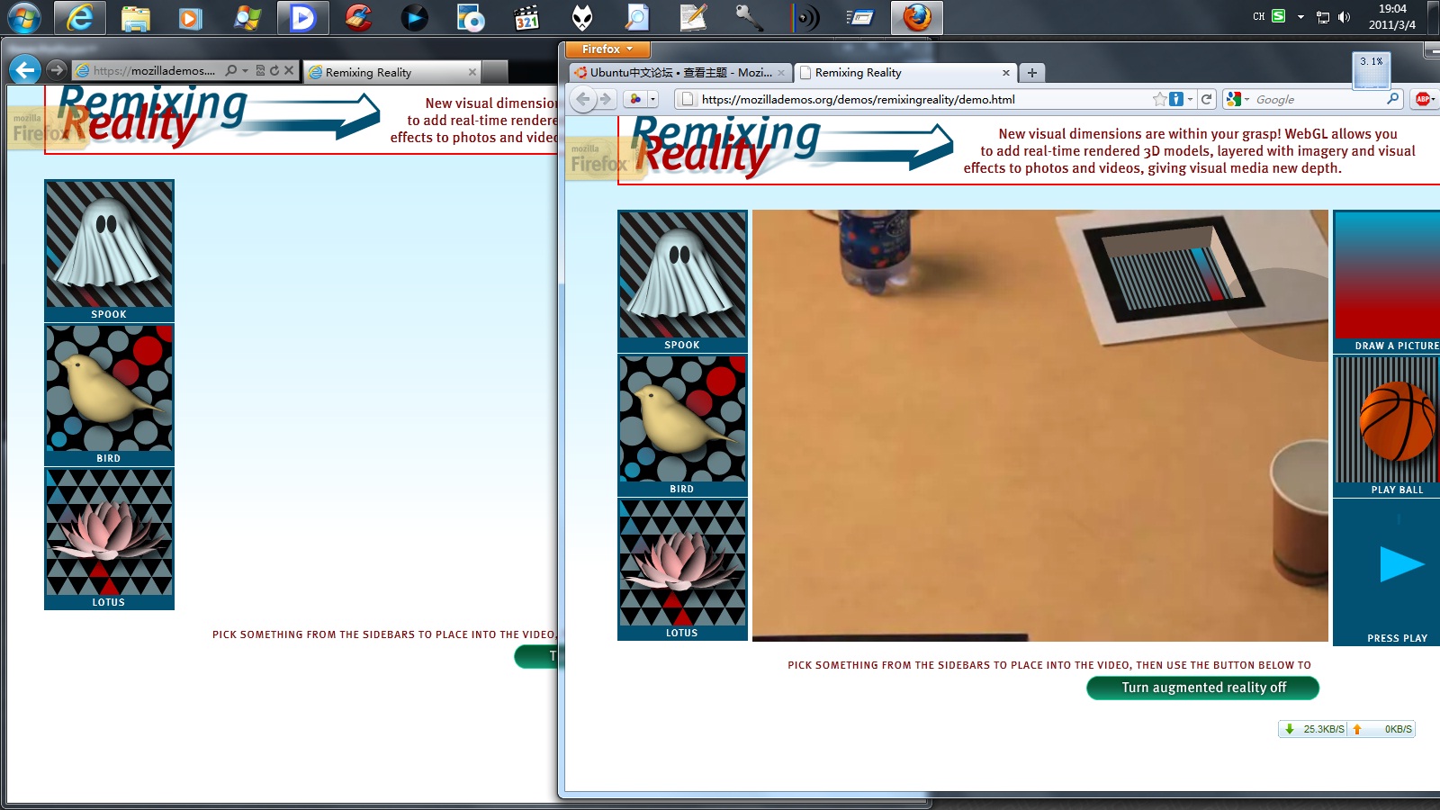
Task: Switch to Firefox on the taskbar
Action: (917, 17)
